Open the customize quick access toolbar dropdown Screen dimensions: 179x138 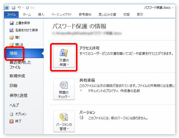coord(33,8)
